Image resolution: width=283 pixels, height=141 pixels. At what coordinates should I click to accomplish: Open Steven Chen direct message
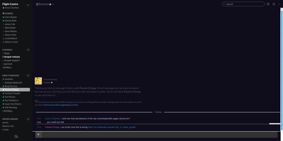pyautogui.click(x=11, y=35)
